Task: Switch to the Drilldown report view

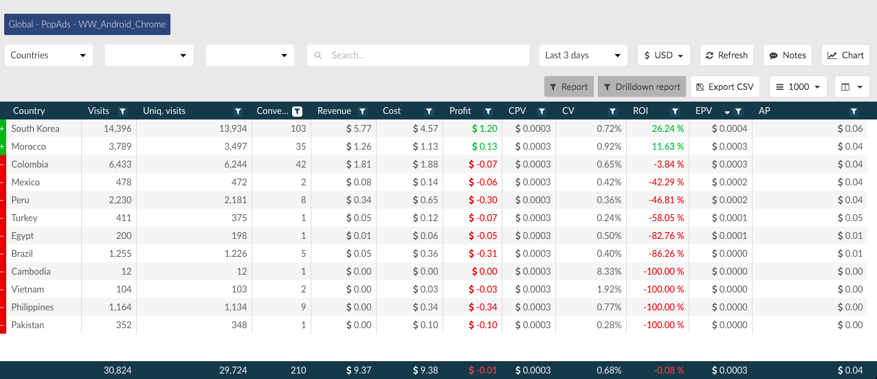Action: pos(641,87)
